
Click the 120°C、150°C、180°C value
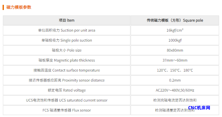pos(175,70)
